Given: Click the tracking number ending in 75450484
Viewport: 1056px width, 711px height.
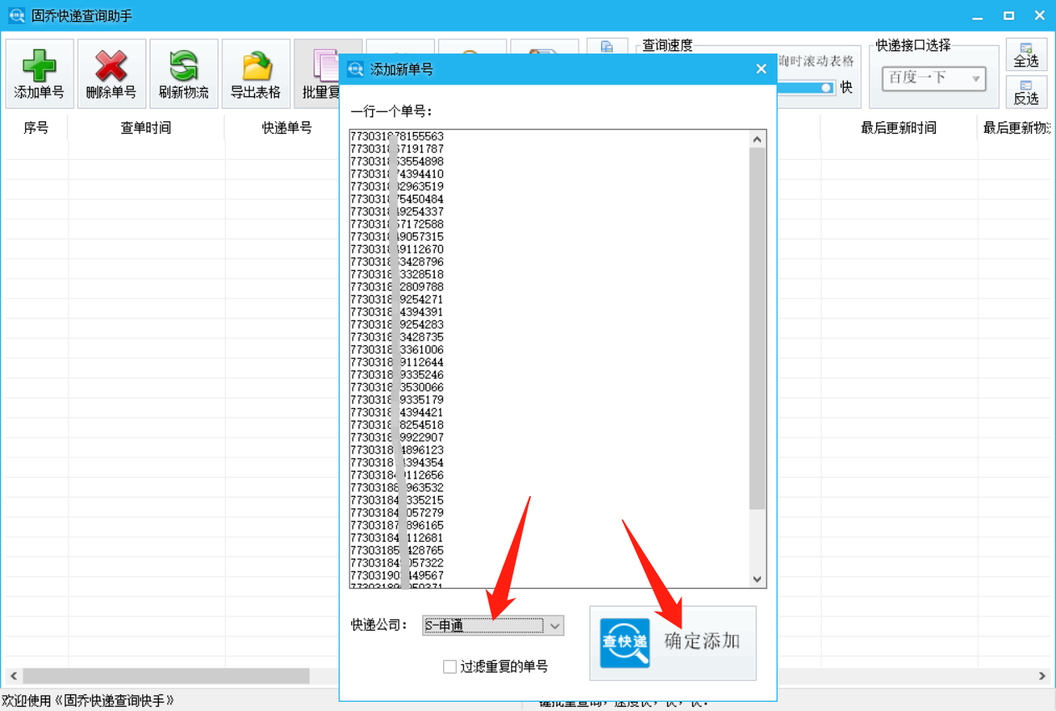Looking at the screenshot, I should pos(396,199).
